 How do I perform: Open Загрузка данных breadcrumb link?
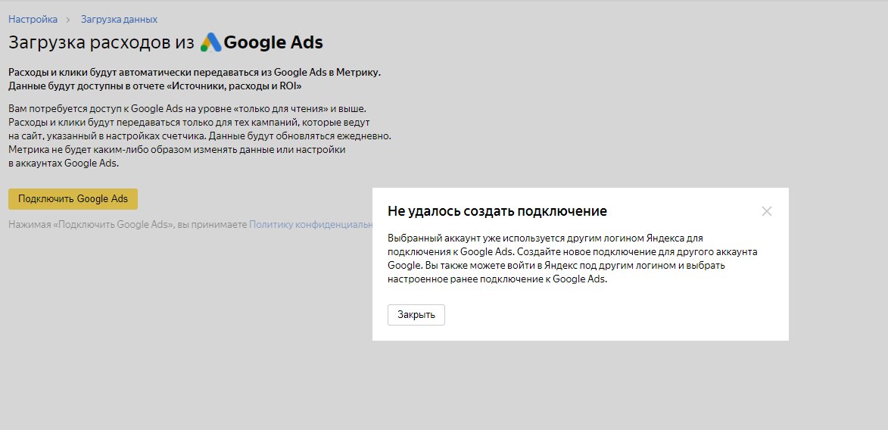[119, 19]
